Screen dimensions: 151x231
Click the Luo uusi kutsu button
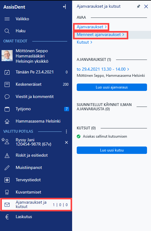(112, 150)
